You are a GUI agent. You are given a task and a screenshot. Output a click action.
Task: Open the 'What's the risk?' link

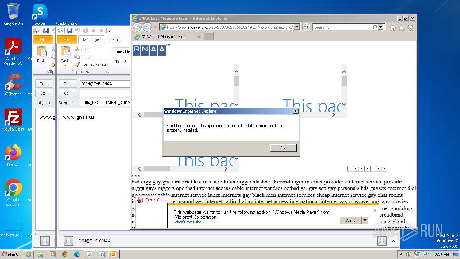(x=187, y=222)
